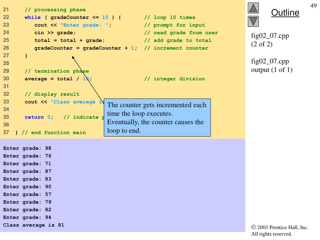Click the up arrow navigation icon
This screenshot has width=320, height=240.
(x=253, y=8)
